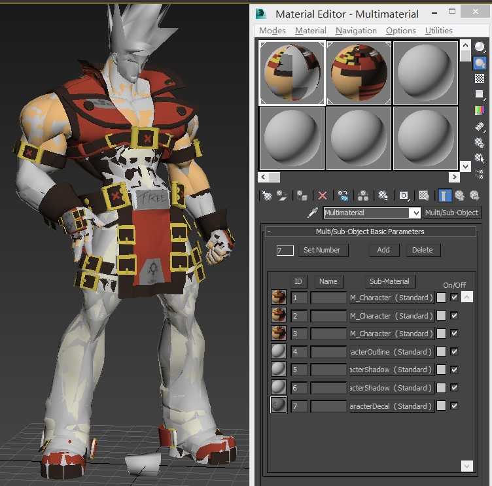The image size is (492, 486).
Task: Toggle checkered Background icon for samples
Action: click(x=480, y=78)
